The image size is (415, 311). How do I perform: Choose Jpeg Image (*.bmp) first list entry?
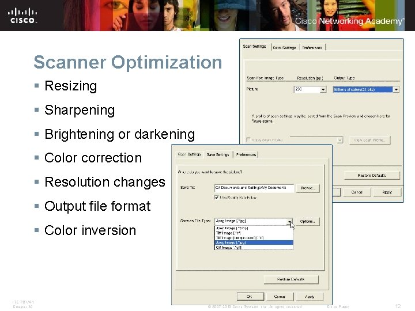tap(254, 228)
